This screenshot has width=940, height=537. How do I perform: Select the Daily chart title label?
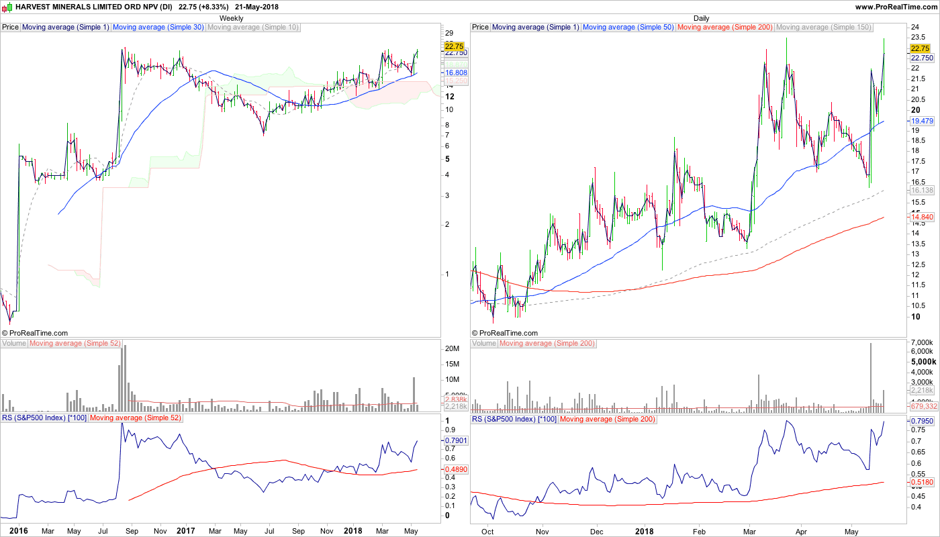702,18
